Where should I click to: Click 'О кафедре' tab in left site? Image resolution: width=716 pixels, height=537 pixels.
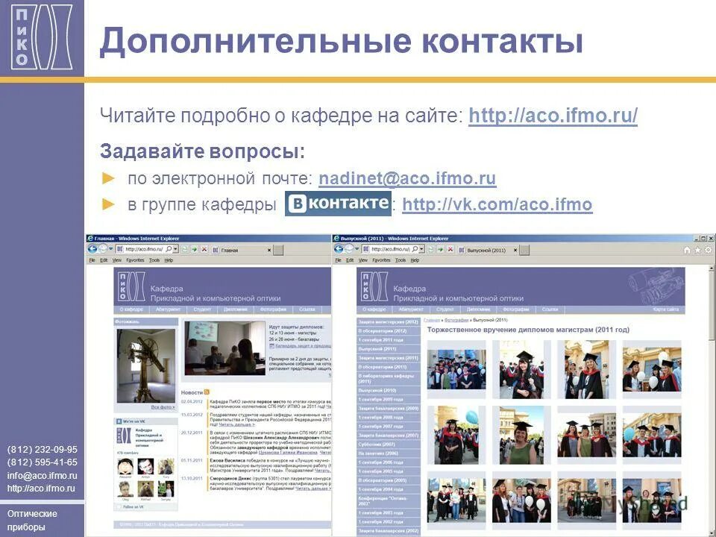click(x=131, y=309)
